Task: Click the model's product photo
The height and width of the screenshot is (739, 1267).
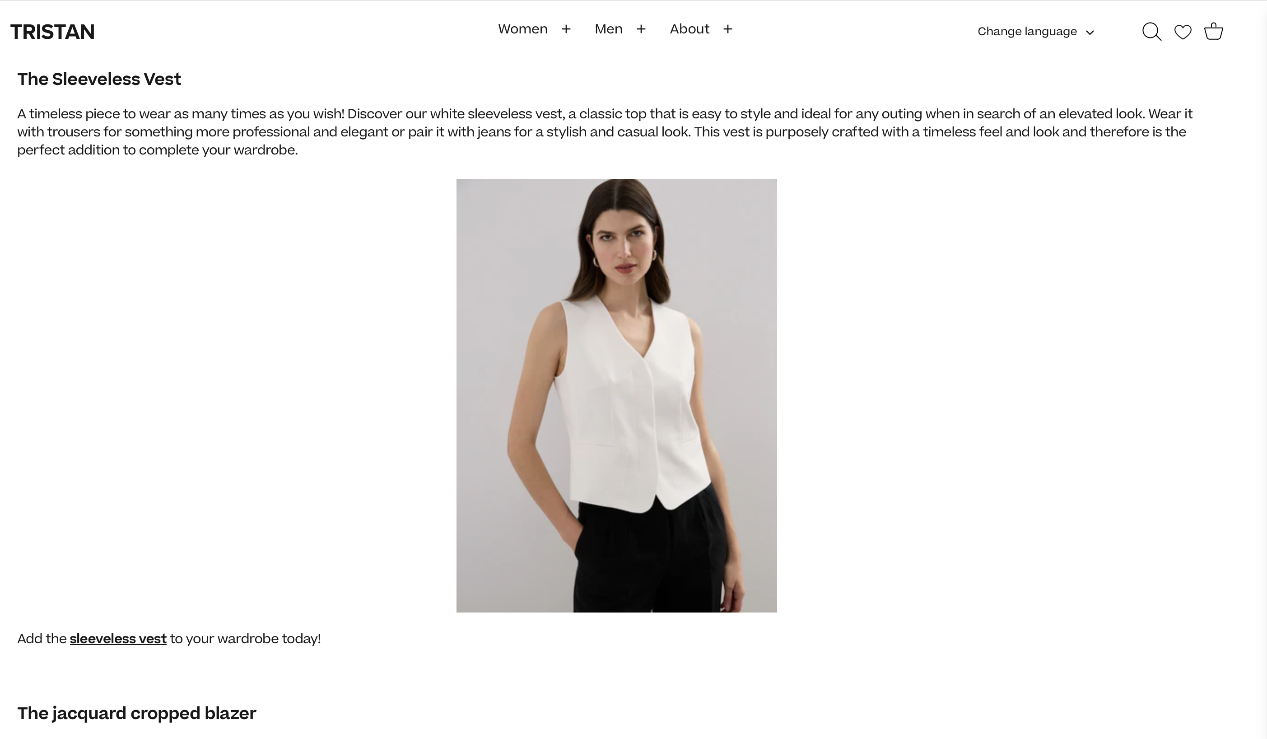Action: [616, 395]
